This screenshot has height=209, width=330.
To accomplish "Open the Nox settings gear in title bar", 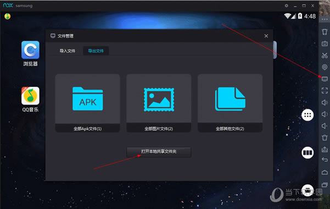I will click(x=287, y=5).
